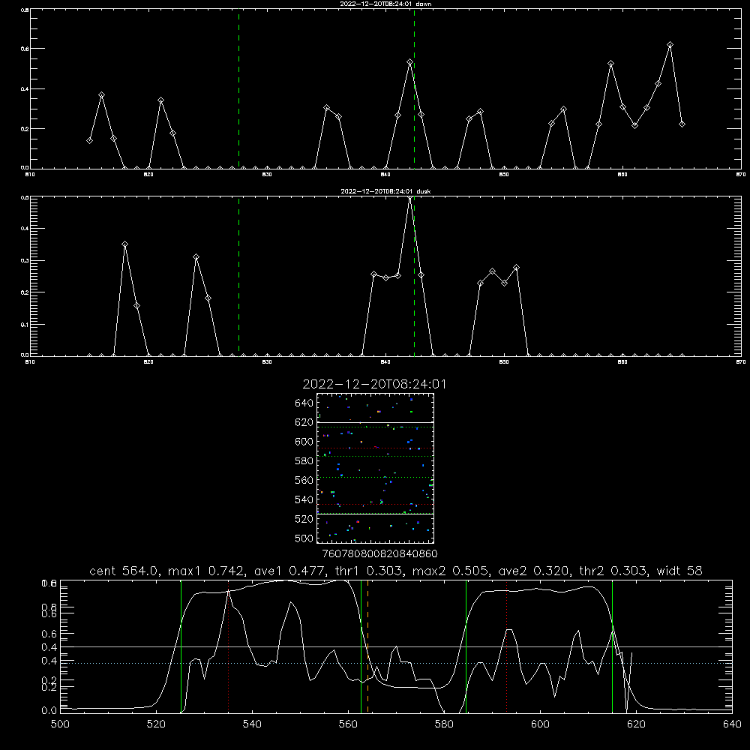Click the red dotted line near 535 in bottom plot

pyautogui.click(x=229, y=646)
